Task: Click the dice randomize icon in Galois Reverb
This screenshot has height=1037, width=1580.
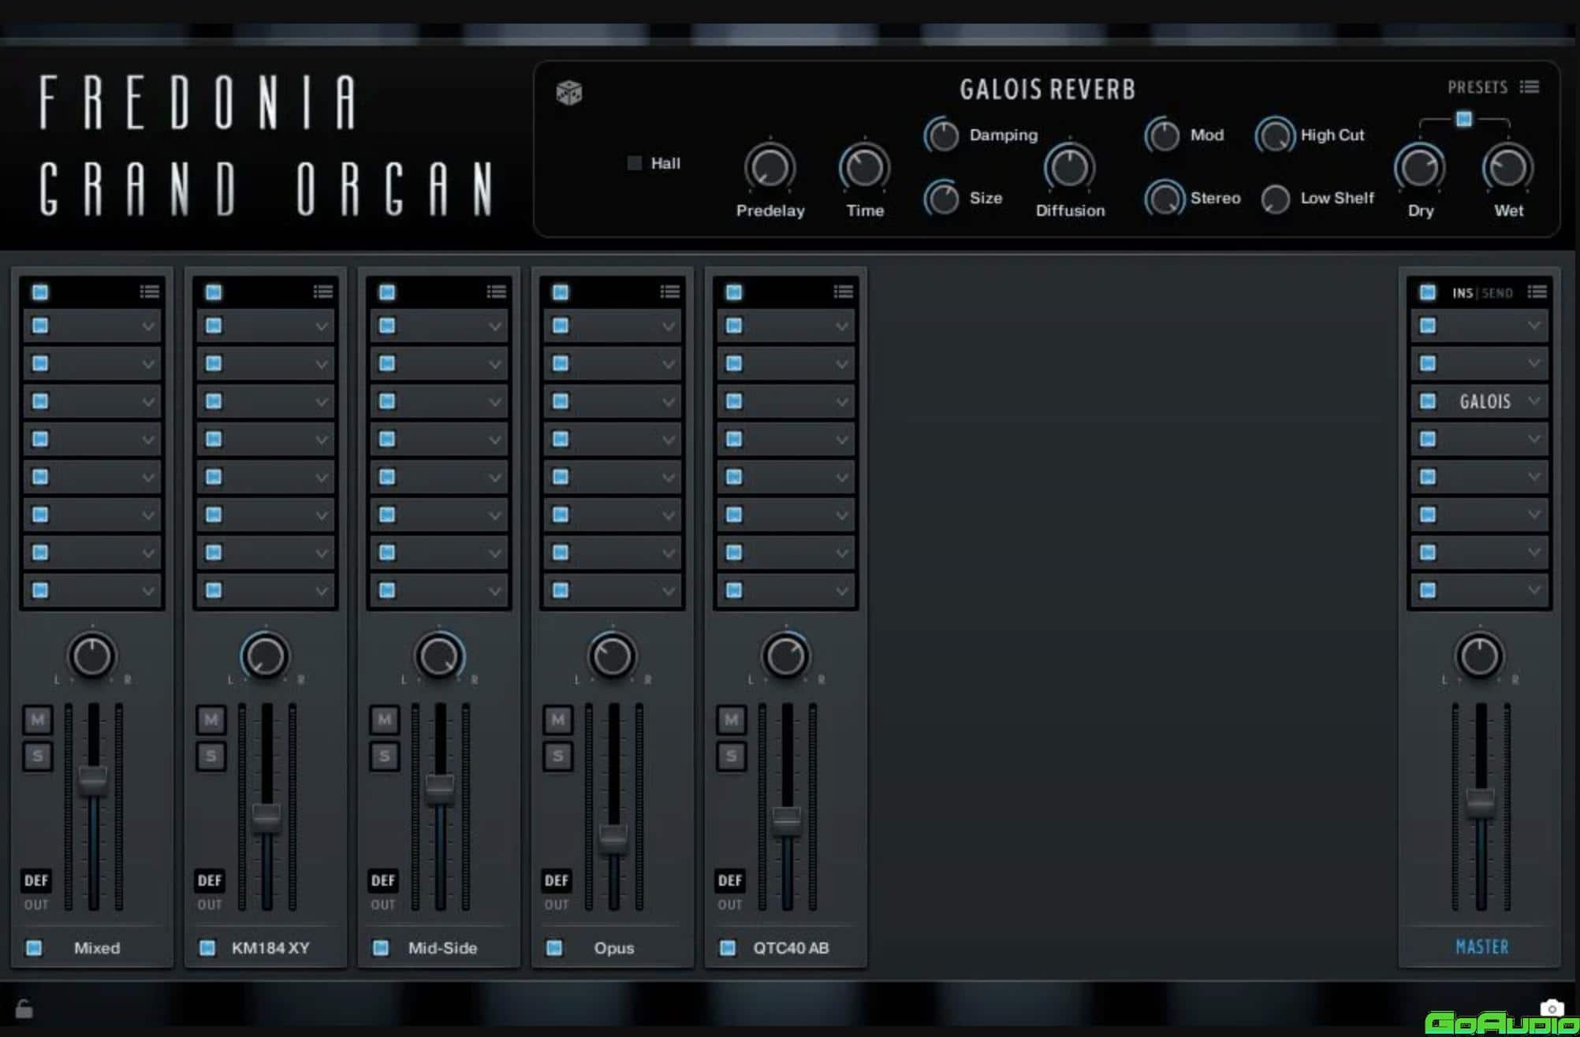Action: coord(568,93)
